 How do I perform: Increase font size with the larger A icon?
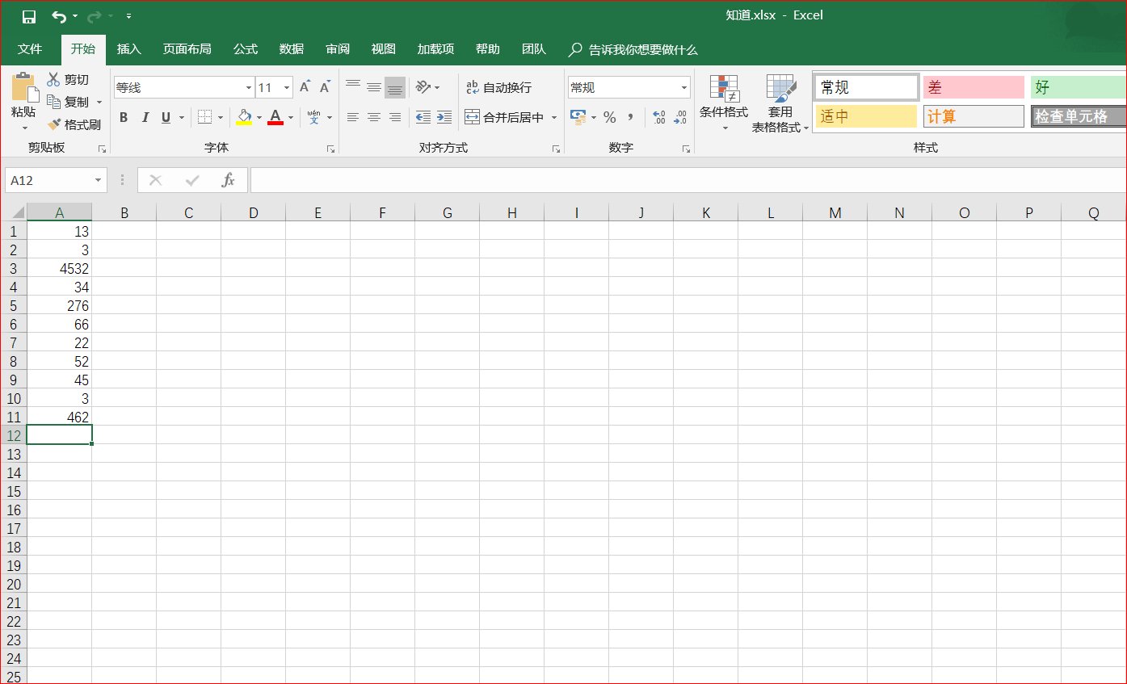305,87
